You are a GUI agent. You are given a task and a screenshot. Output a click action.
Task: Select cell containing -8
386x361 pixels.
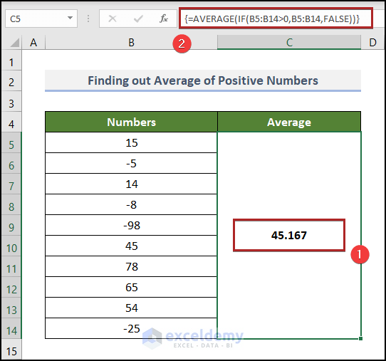131,205
